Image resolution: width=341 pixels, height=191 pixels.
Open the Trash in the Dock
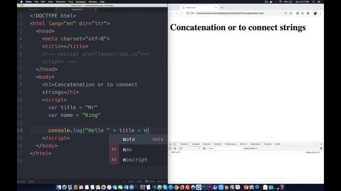click(x=282, y=187)
